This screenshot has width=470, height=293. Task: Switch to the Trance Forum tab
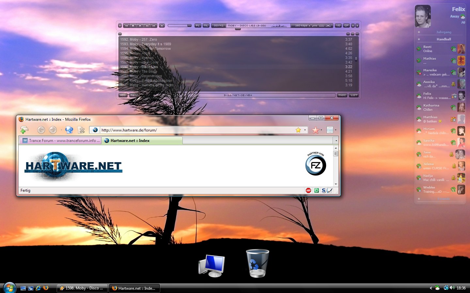(61, 141)
